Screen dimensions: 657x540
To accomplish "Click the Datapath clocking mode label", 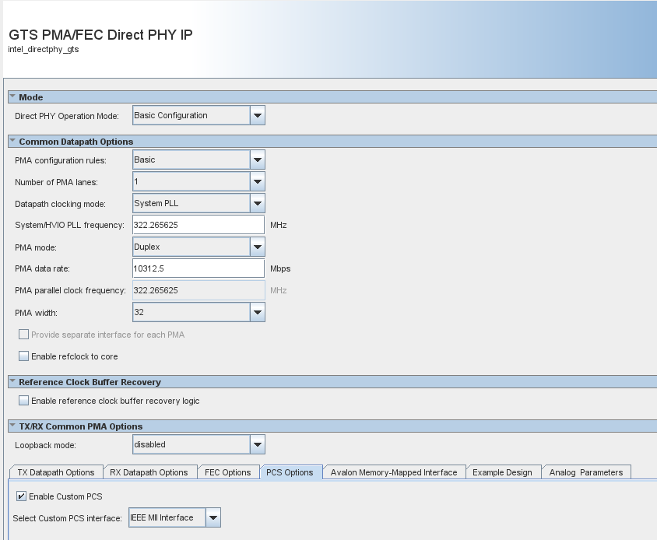I will point(60,204).
